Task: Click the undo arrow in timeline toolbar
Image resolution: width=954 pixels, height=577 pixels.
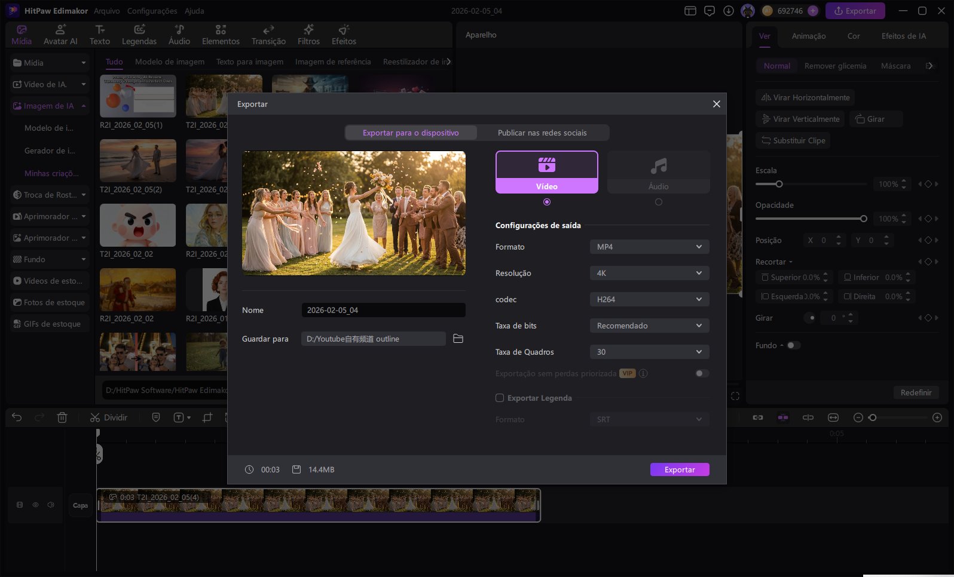Action: pyautogui.click(x=17, y=418)
